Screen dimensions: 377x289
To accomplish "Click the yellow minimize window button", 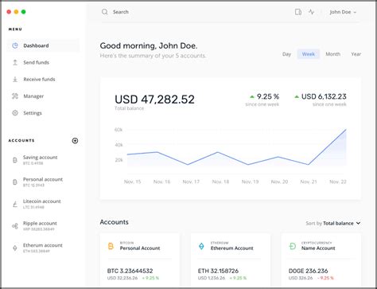I will click(16, 12).
